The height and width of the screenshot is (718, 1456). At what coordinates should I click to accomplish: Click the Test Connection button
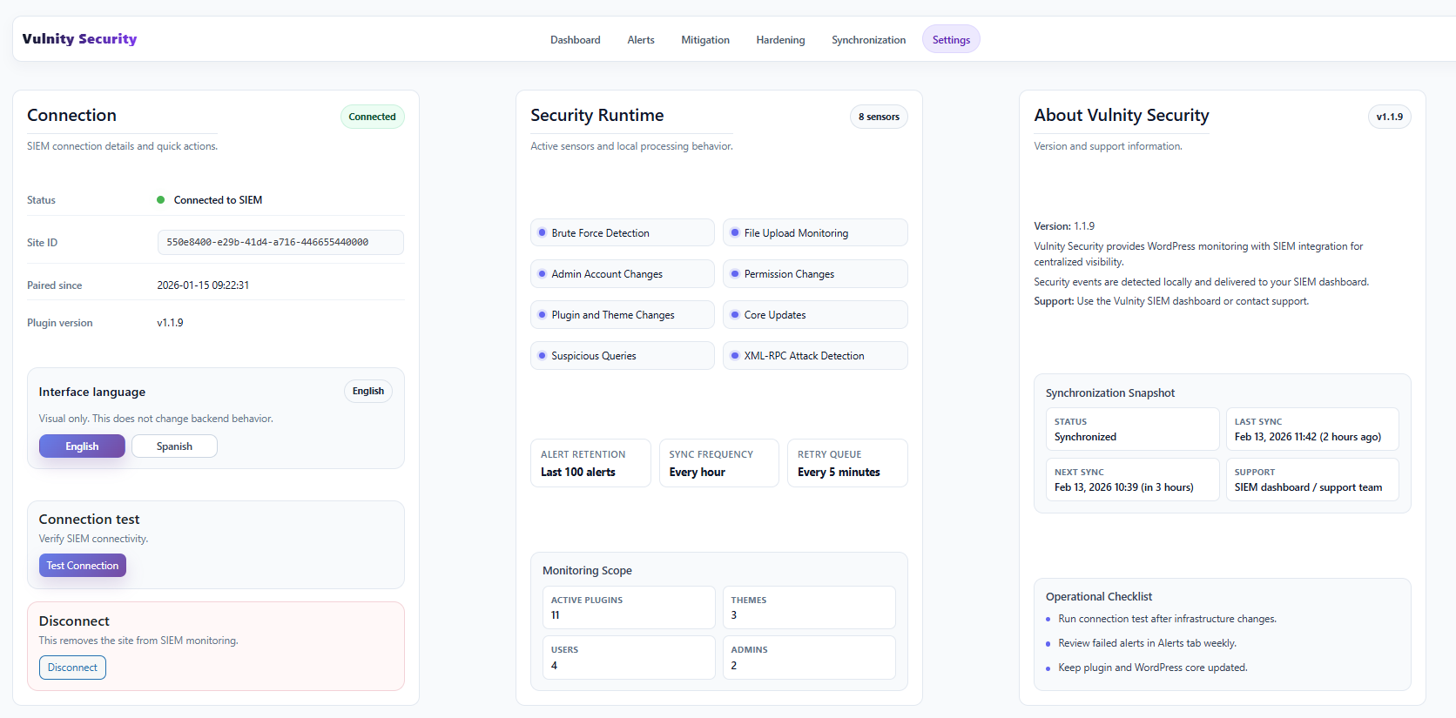pos(83,566)
